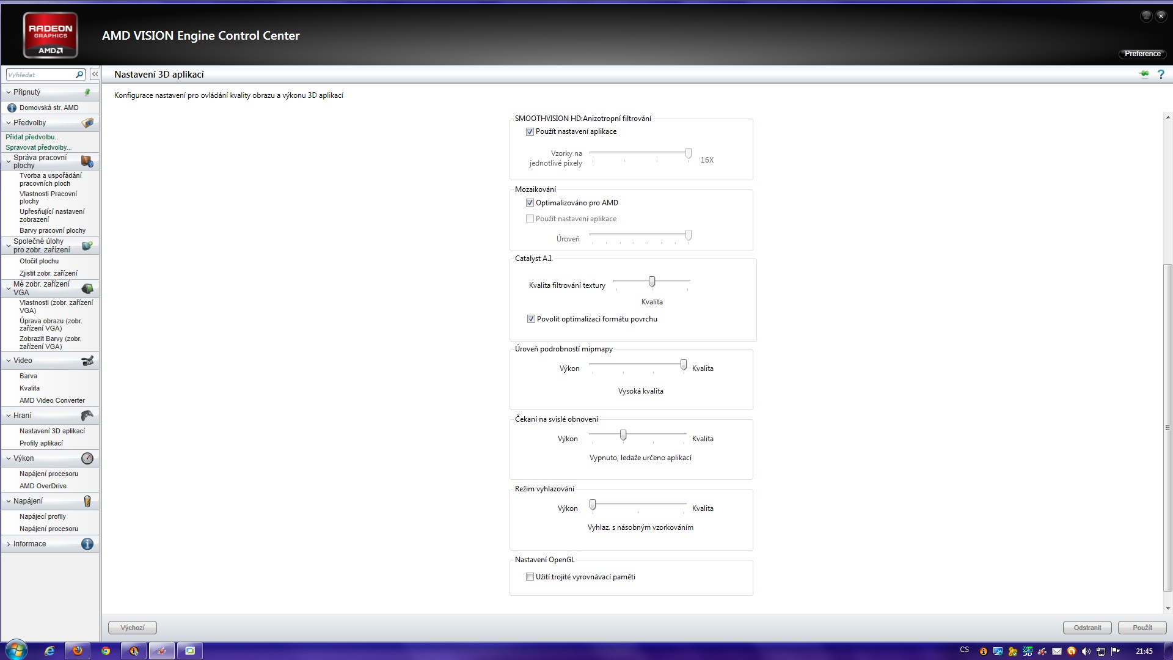This screenshot has height=660, width=1173.
Task: Click the Xpand 3D tray icon
Action: point(1028,651)
